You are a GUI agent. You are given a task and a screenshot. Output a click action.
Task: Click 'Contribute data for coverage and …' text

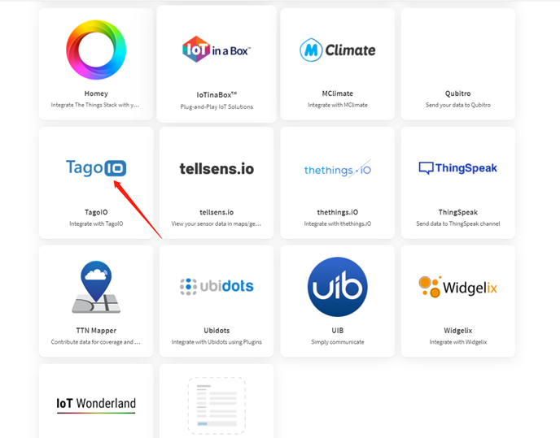(x=96, y=342)
